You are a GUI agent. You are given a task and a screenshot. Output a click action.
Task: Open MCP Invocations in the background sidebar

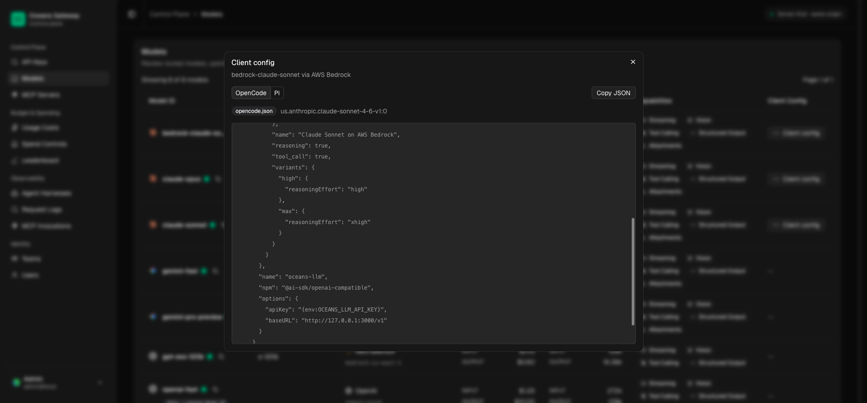[x=58, y=226]
